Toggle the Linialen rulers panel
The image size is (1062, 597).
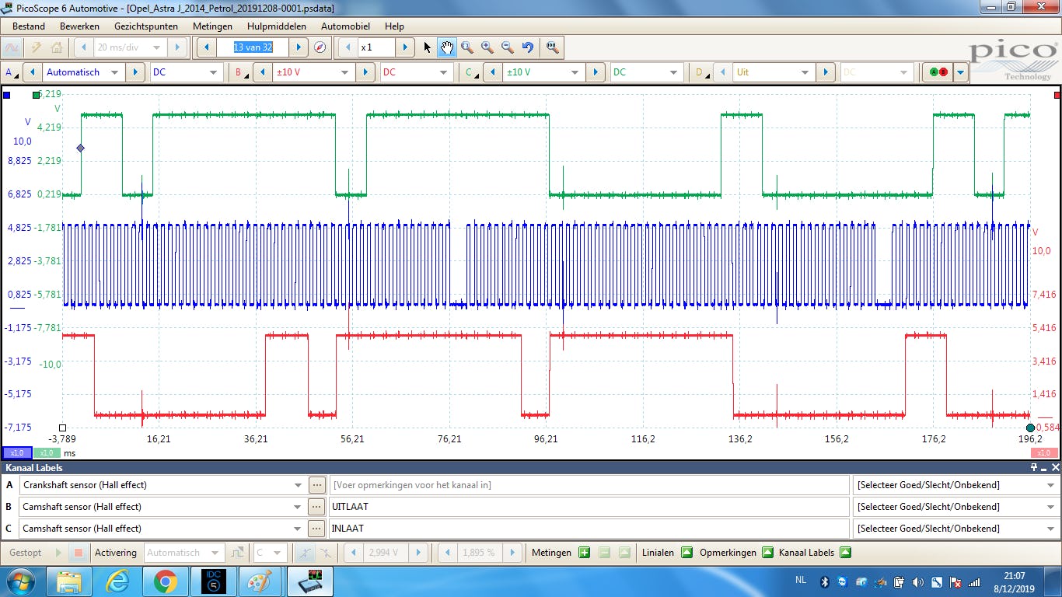coord(686,553)
